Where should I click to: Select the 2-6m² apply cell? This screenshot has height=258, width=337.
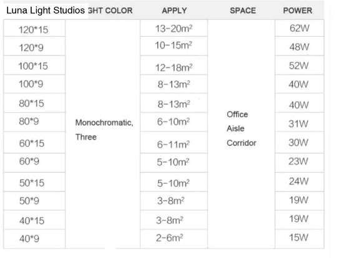tap(174, 239)
